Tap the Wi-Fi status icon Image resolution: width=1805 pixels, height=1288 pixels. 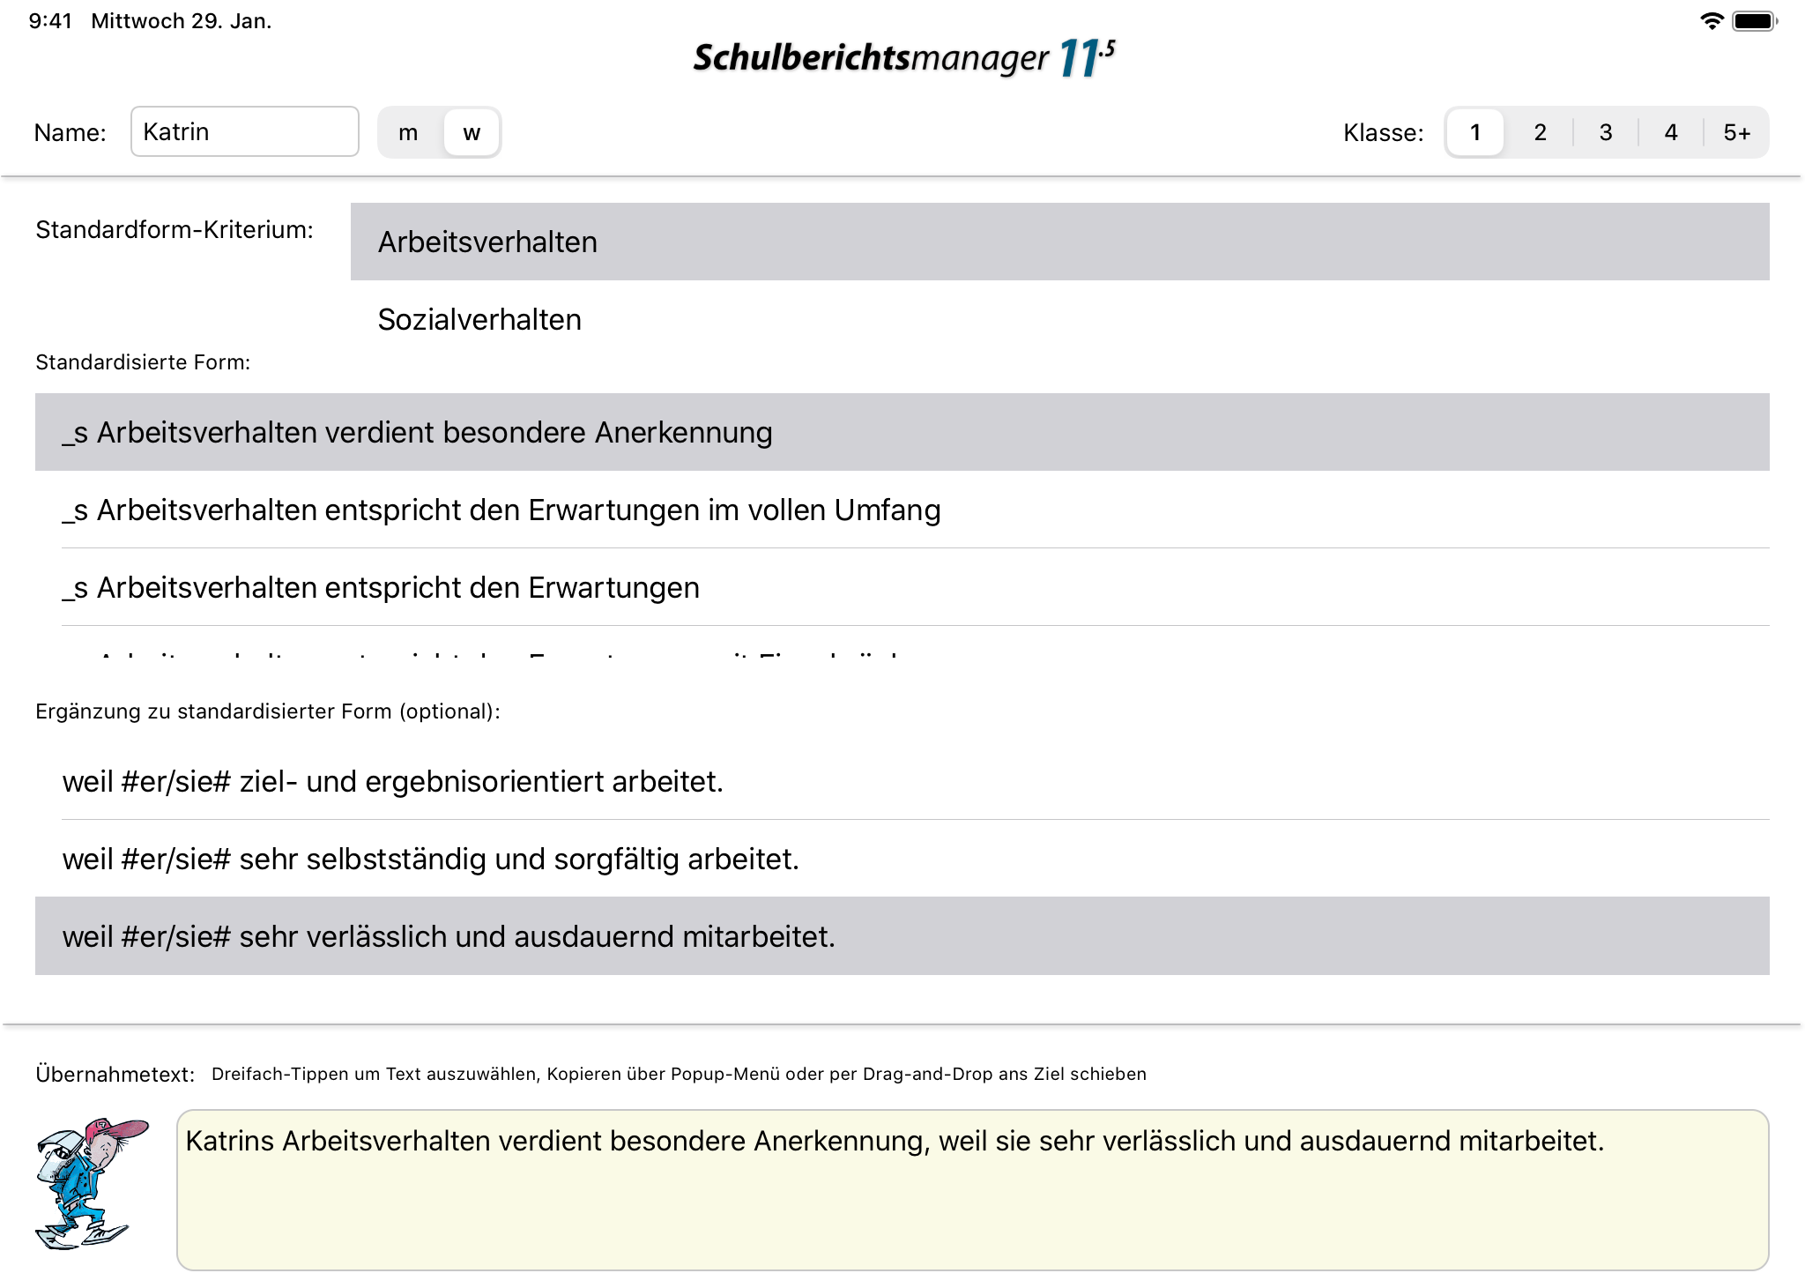(x=1711, y=21)
